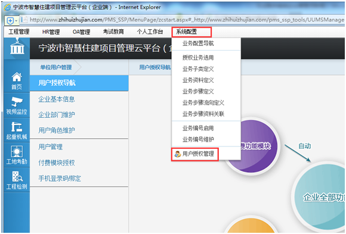Click the platform building logo icon
The width and height of the screenshot is (346, 234).
click(x=17, y=47)
